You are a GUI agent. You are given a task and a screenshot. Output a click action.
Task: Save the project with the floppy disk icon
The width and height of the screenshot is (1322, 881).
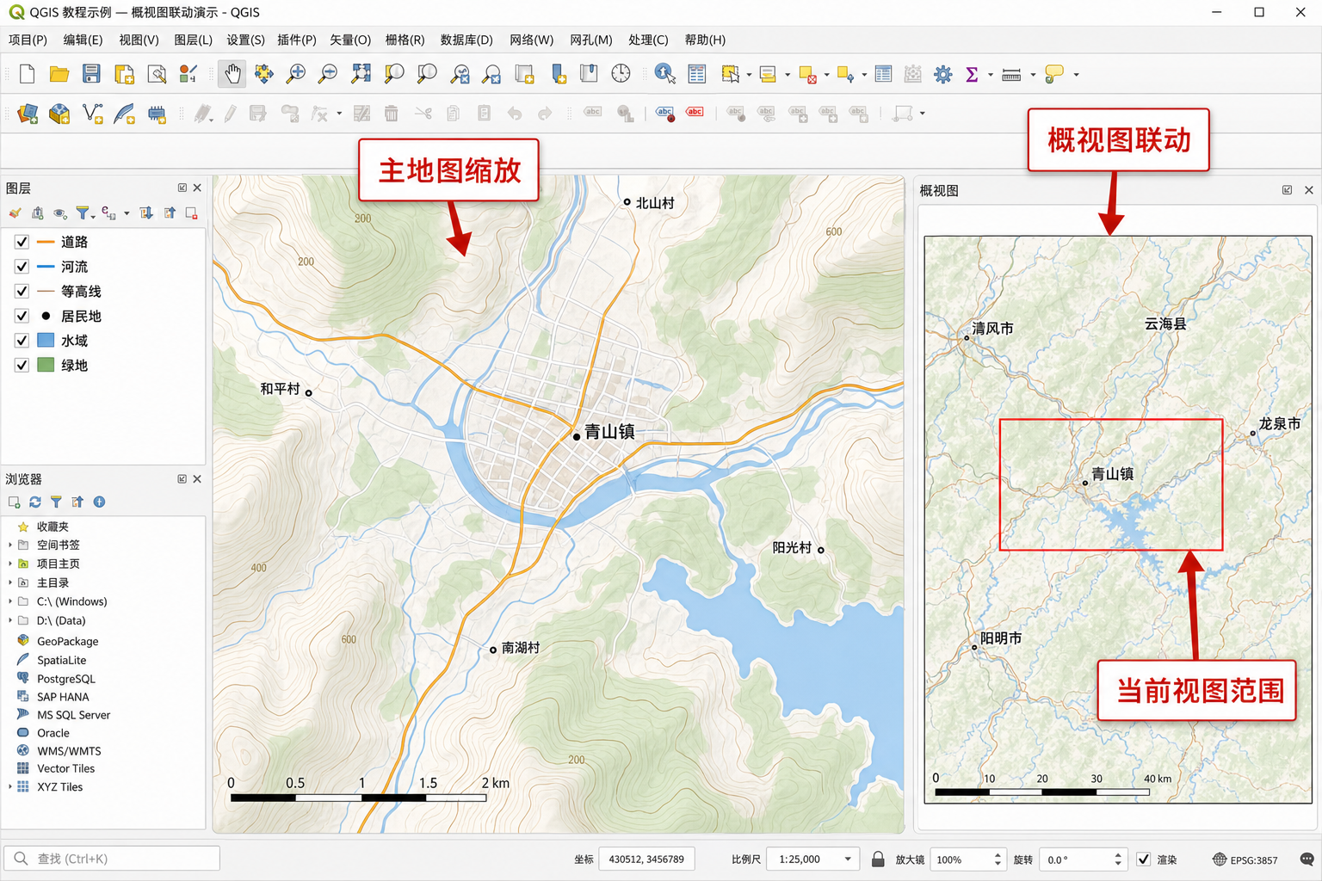(x=91, y=74)
